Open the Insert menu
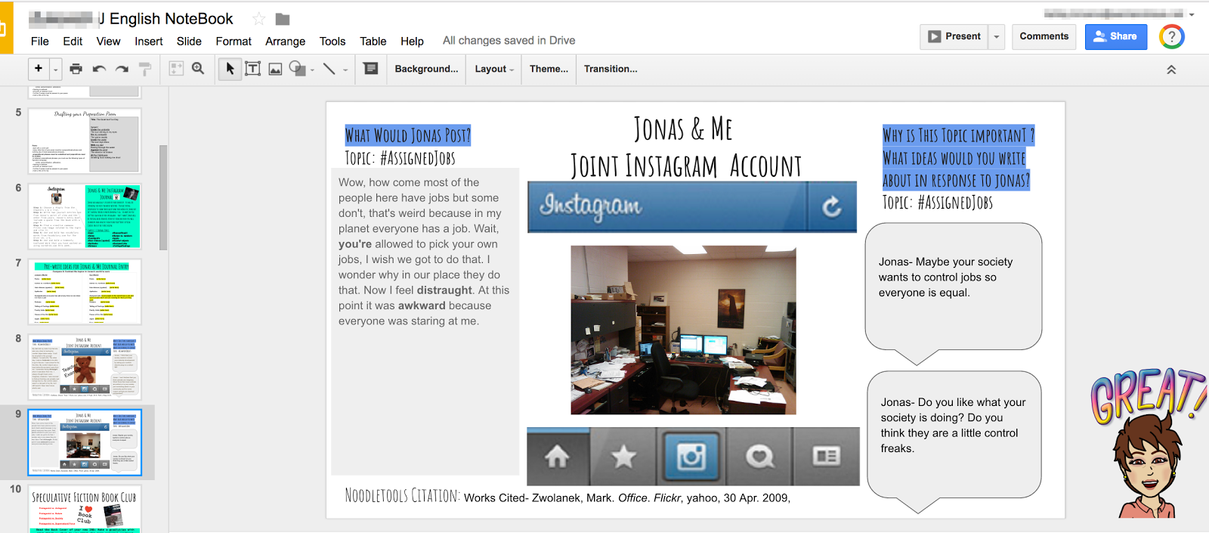This screenshot has height=533, width=1209. point(149,41)
